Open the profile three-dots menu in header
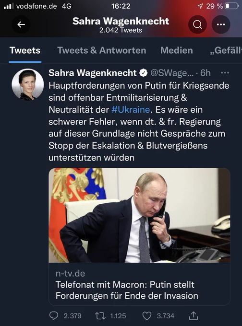This screenshot has width=242, height=326. pyautogui.click(x=221, y=24)
